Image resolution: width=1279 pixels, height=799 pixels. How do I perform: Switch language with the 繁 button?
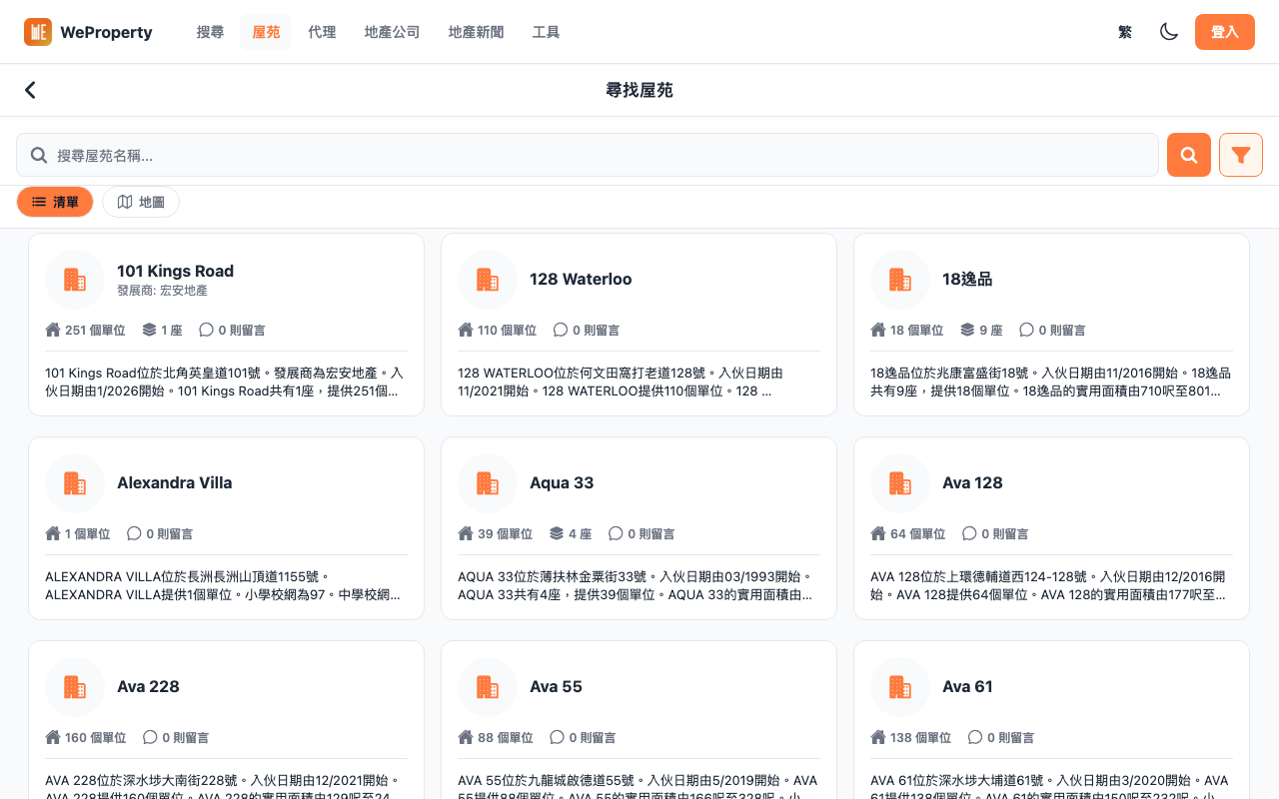(x=1125, y=32)
